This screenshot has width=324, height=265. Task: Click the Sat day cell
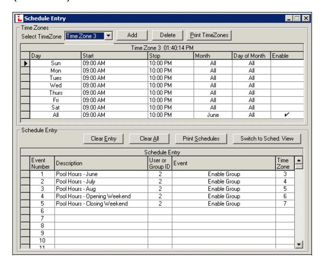[x=56, y=108]
